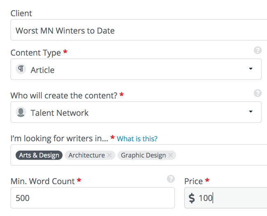Select the Architecture tag label

point(87,155)
